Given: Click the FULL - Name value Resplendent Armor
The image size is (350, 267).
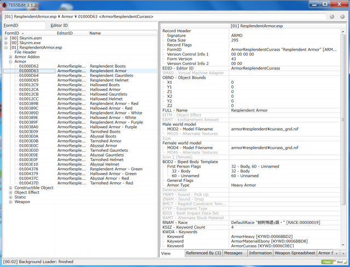Looking at the screenshot, I should [x=249, y=110].
